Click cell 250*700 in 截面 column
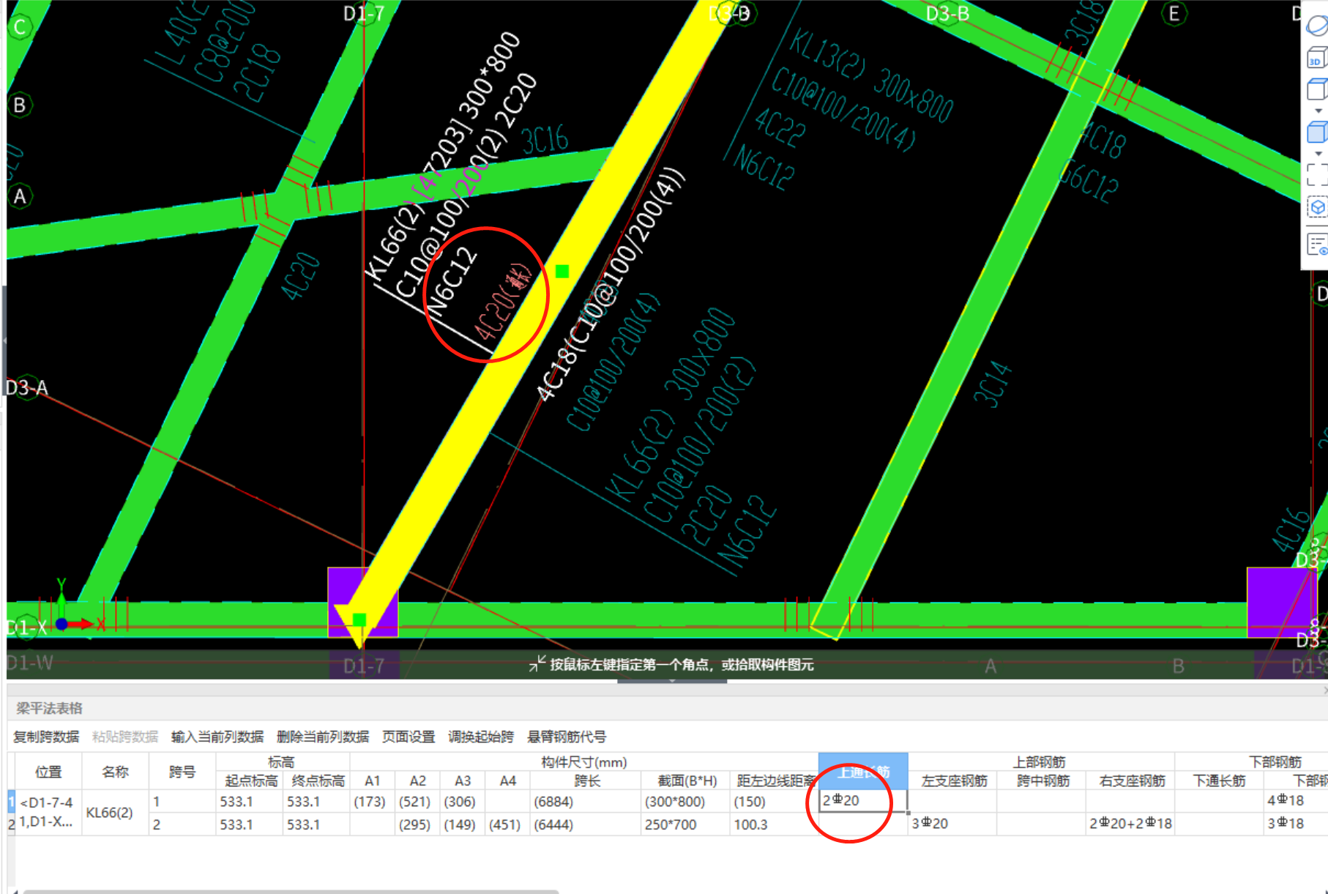1328x894 pixels. (686, 824)
